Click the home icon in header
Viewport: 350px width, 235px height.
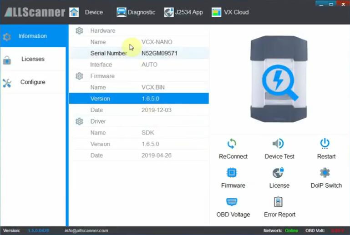pos(74,12)
